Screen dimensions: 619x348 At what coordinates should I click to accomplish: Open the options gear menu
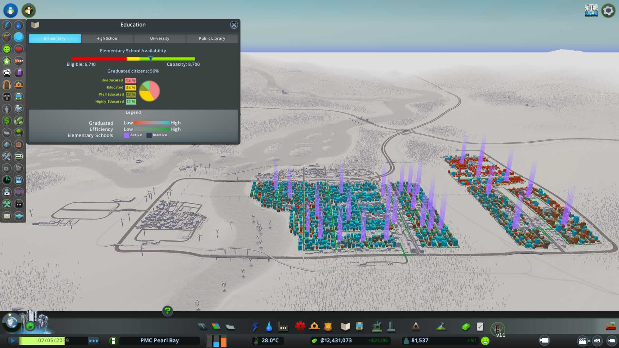[x=608, y=11]
